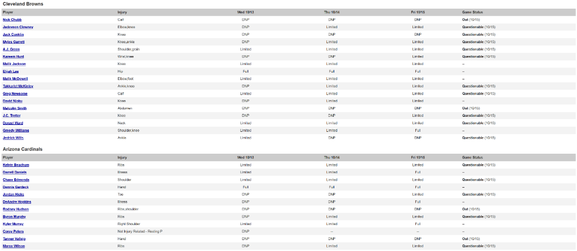Click Injury column header in Cardinals table
This screenshot has height=251, width=577.
tap(122, 157)
